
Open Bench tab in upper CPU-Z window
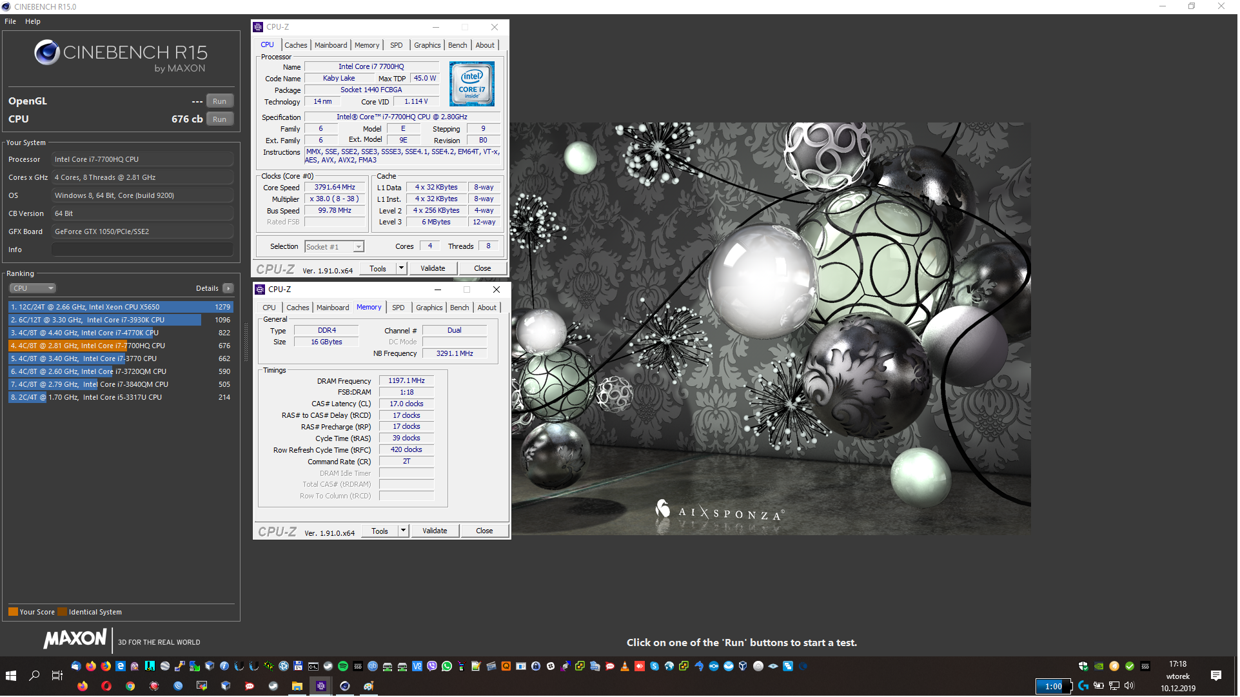458,45
